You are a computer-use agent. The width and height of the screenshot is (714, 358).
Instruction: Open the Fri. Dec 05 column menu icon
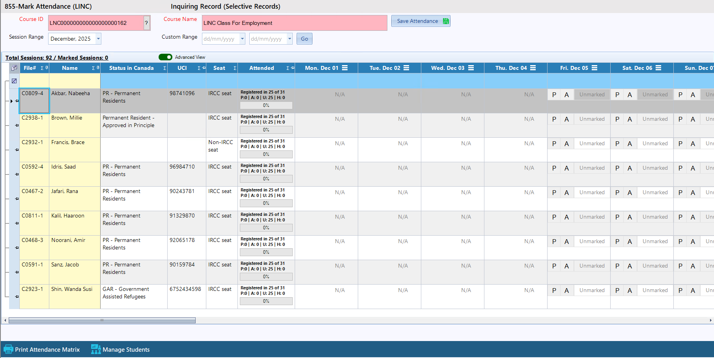(x=594, y=68)
